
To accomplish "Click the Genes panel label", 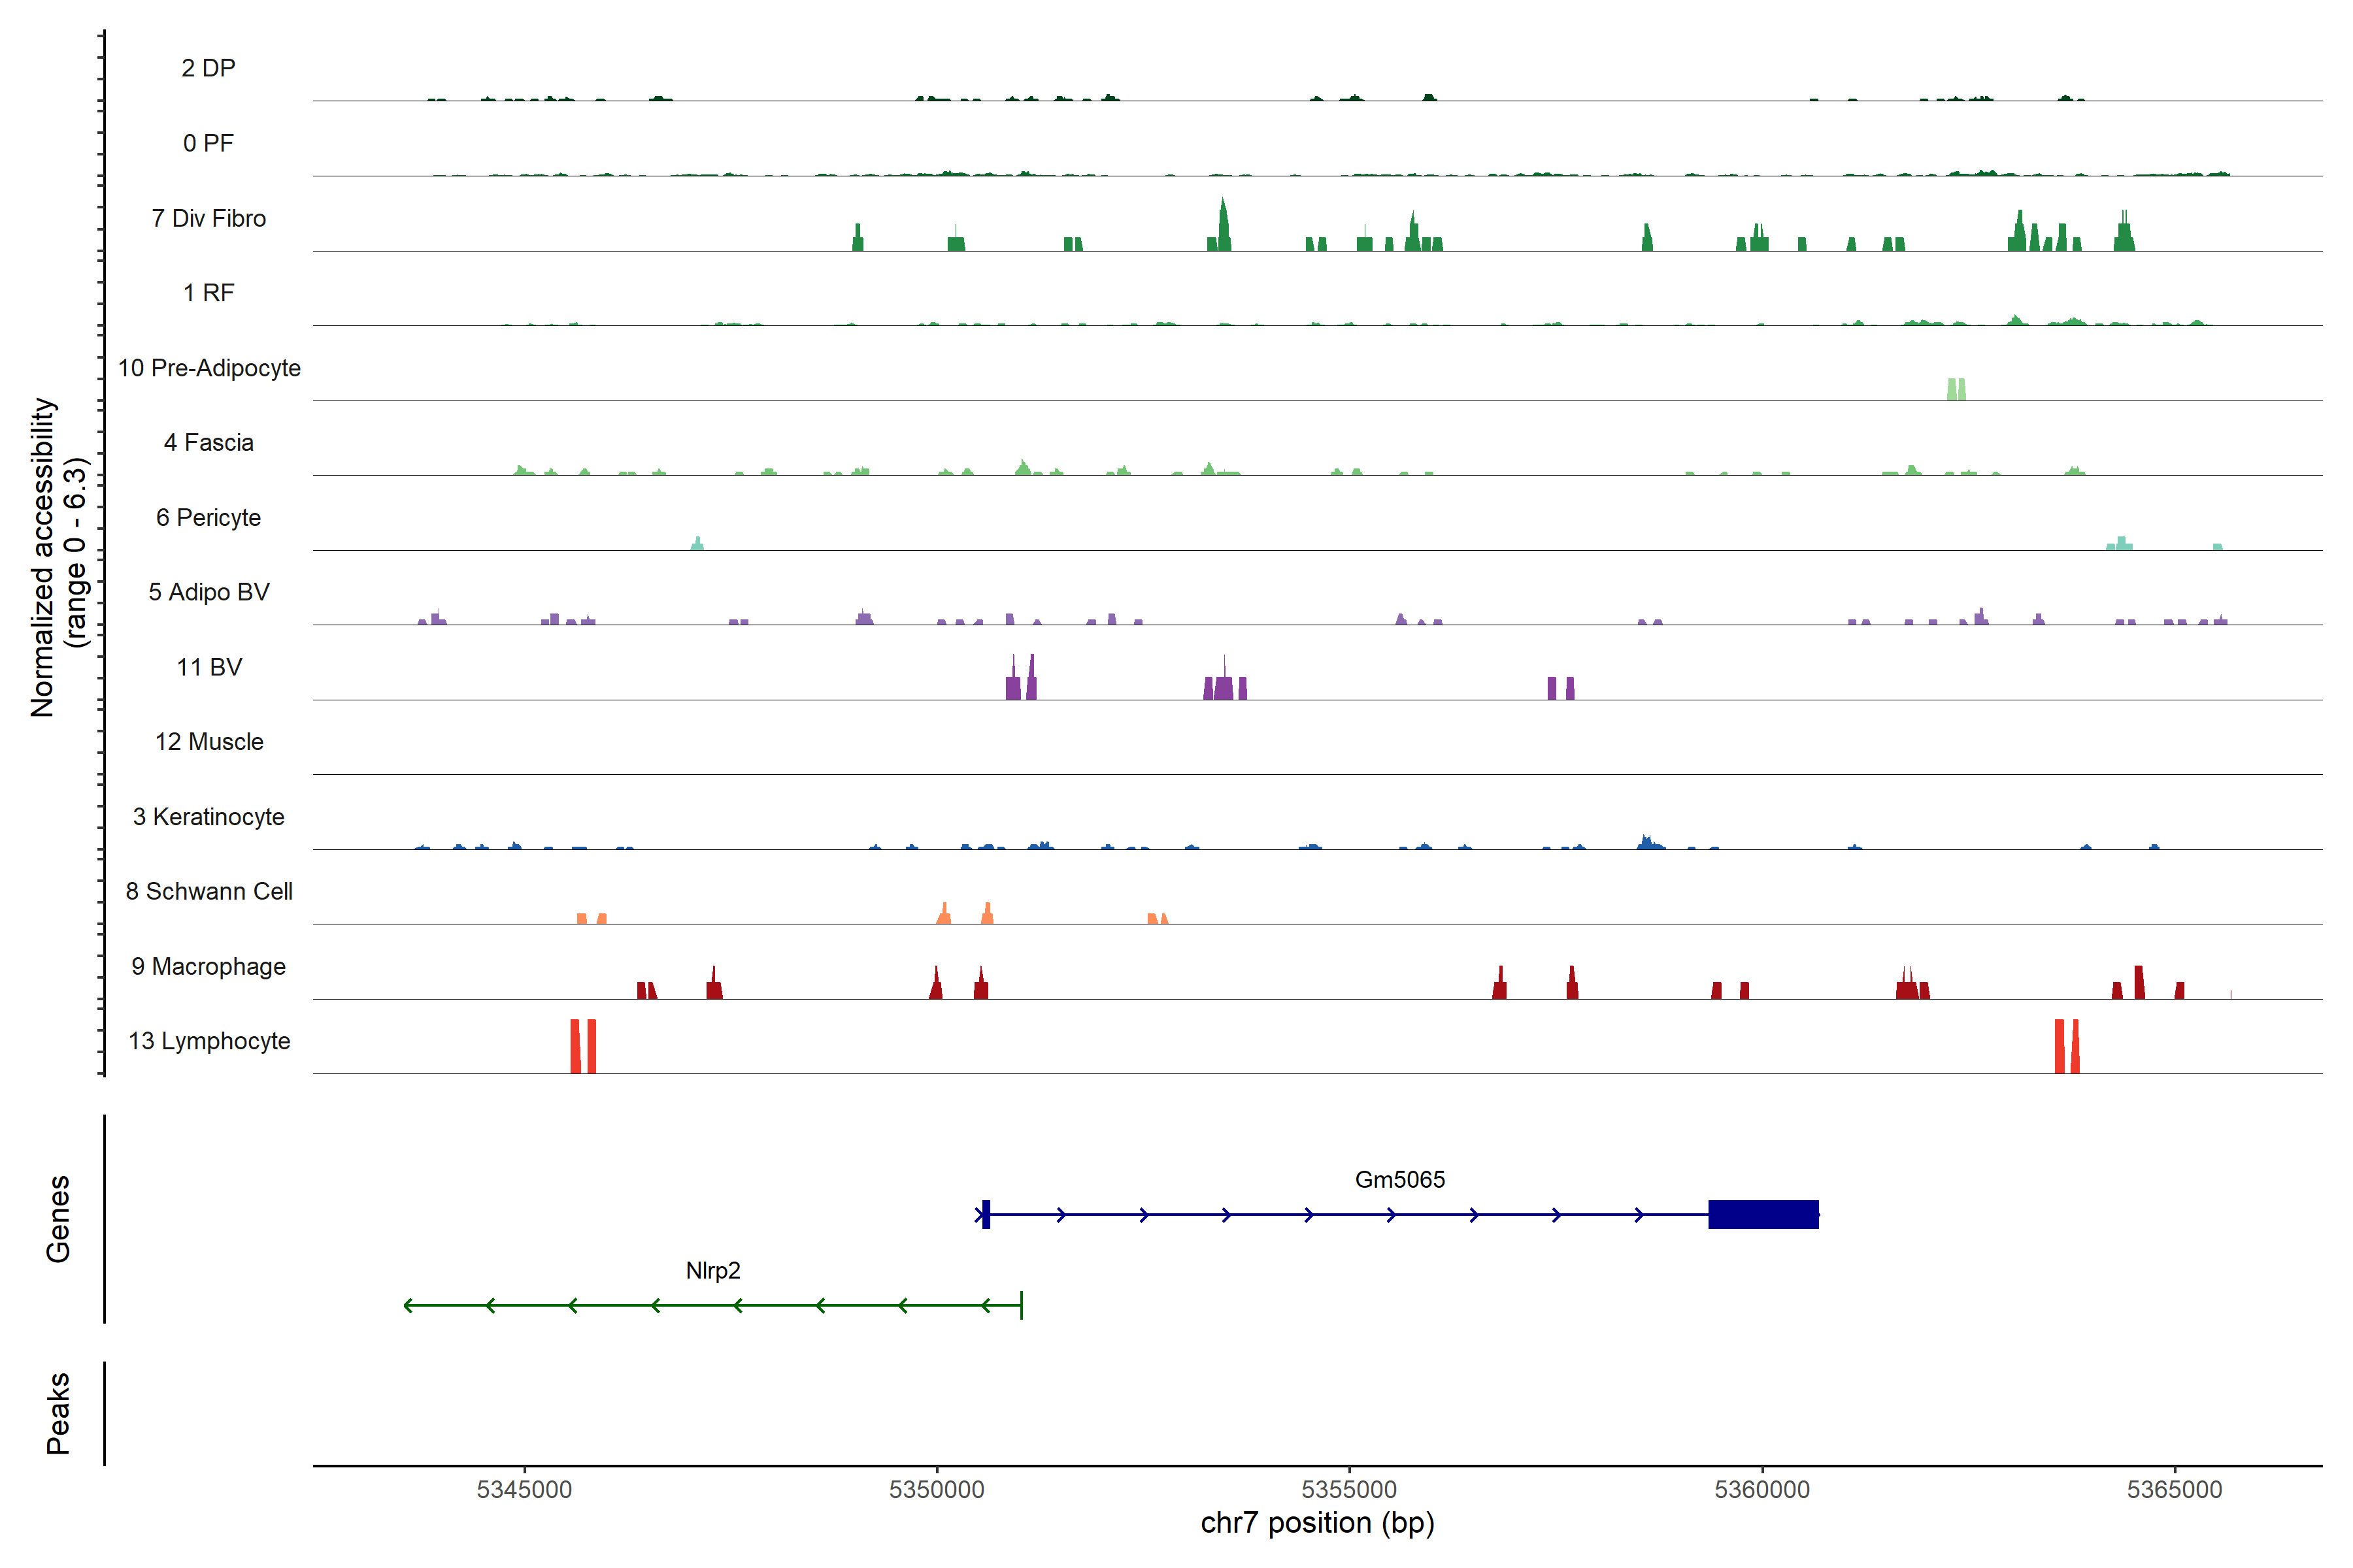I will click(58, 1218).
